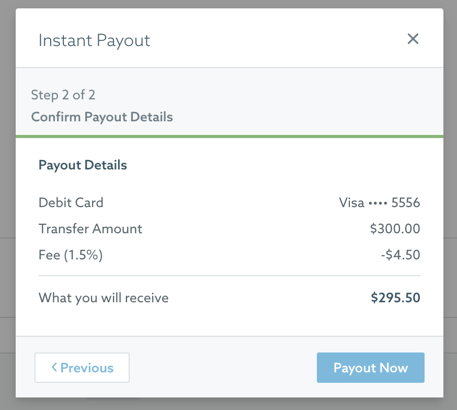Click the What you will receive label

point(104,298)
